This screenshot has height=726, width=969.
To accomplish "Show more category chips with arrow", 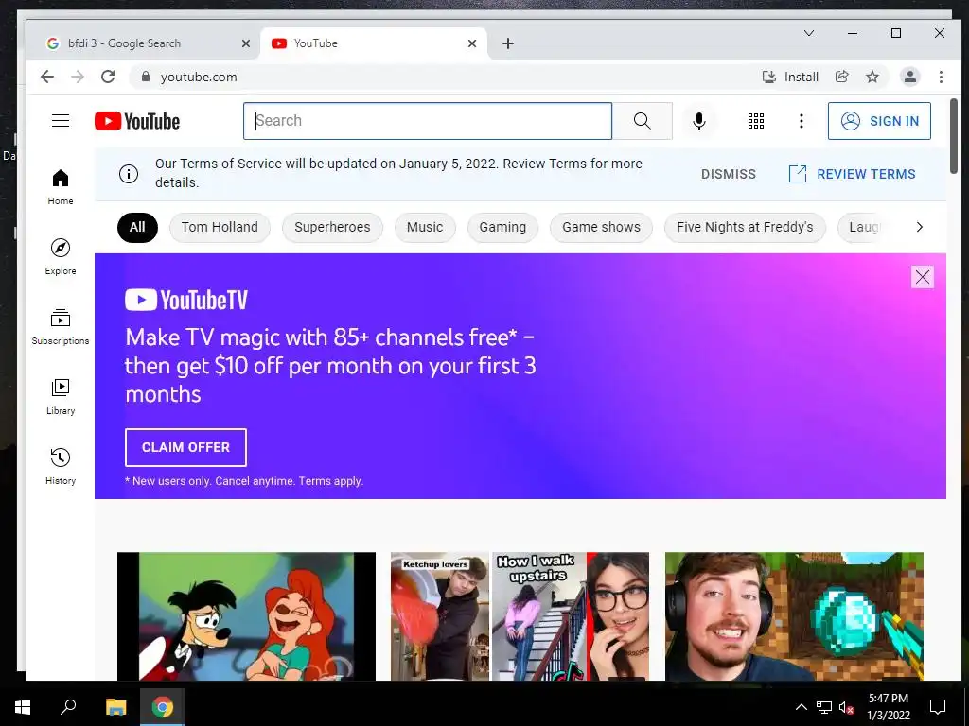I will [919, 227].
